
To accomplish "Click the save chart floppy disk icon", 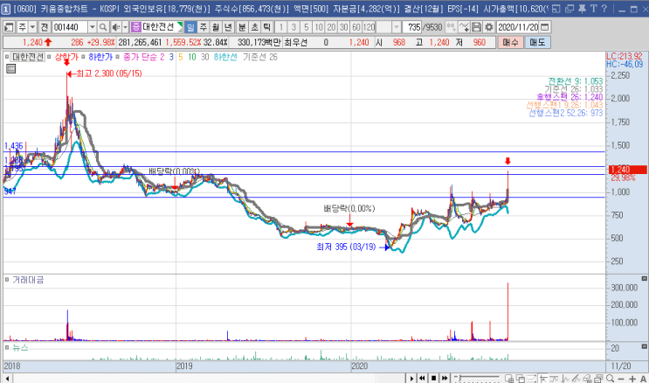I will (477, 27).
